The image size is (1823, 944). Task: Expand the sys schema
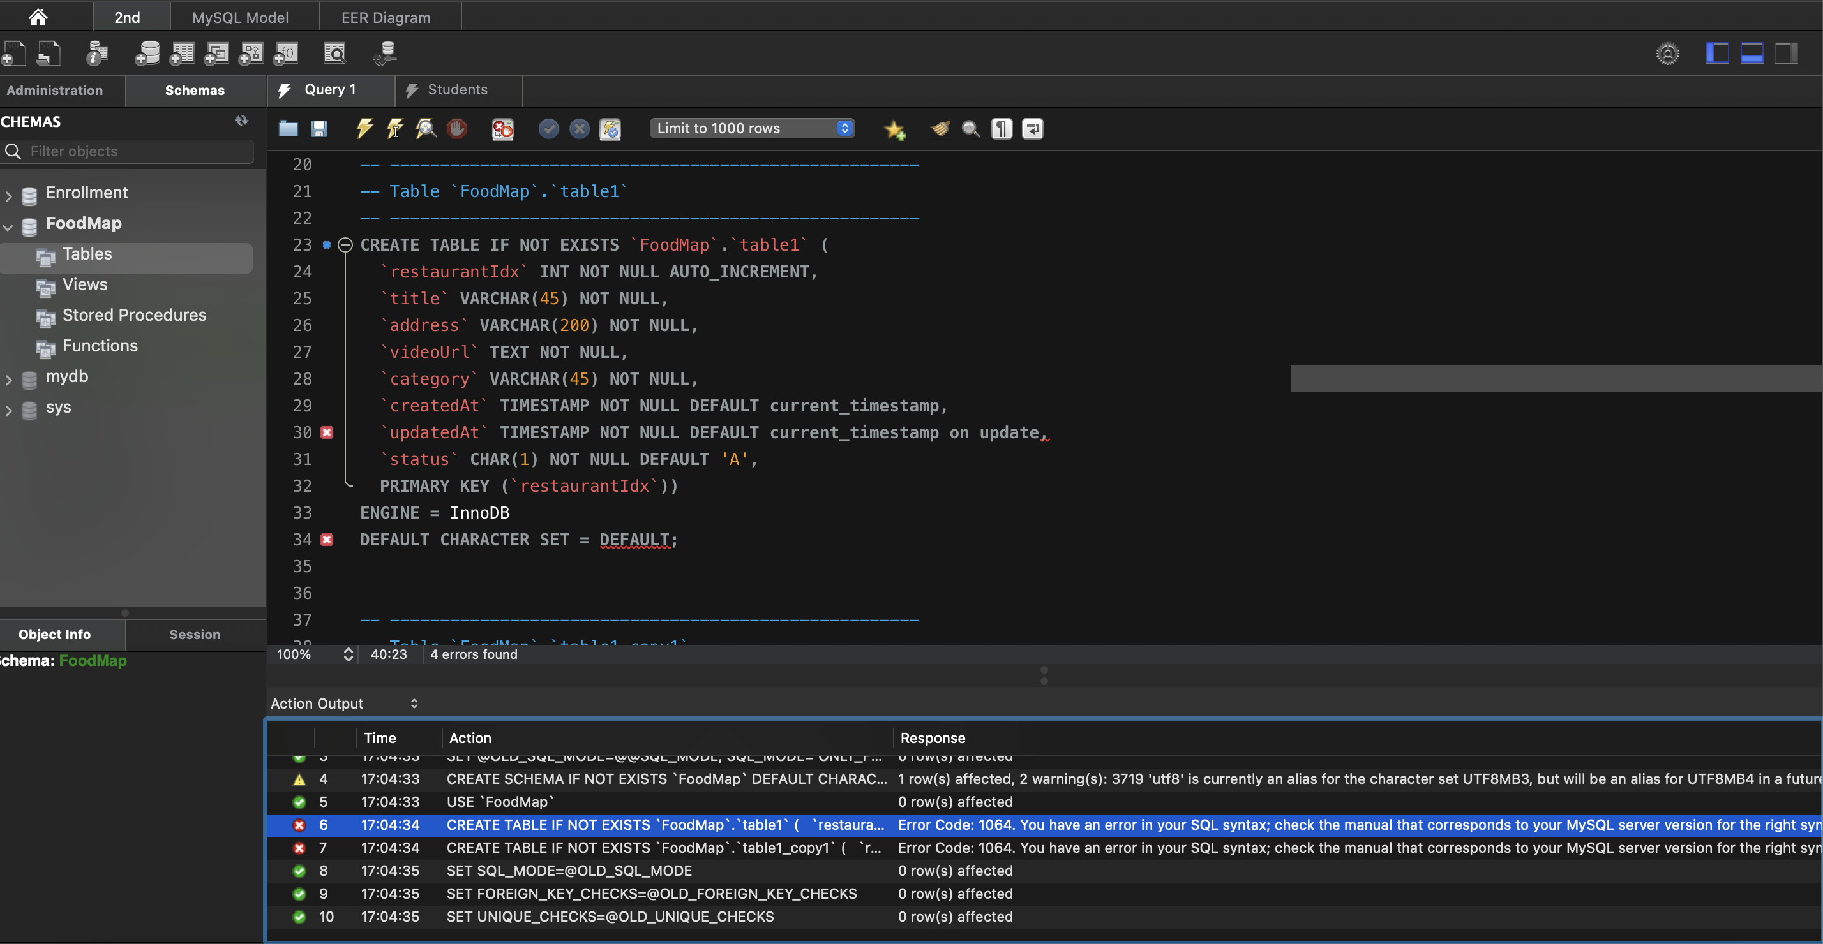pyautogui.click(x=8, y=410)
